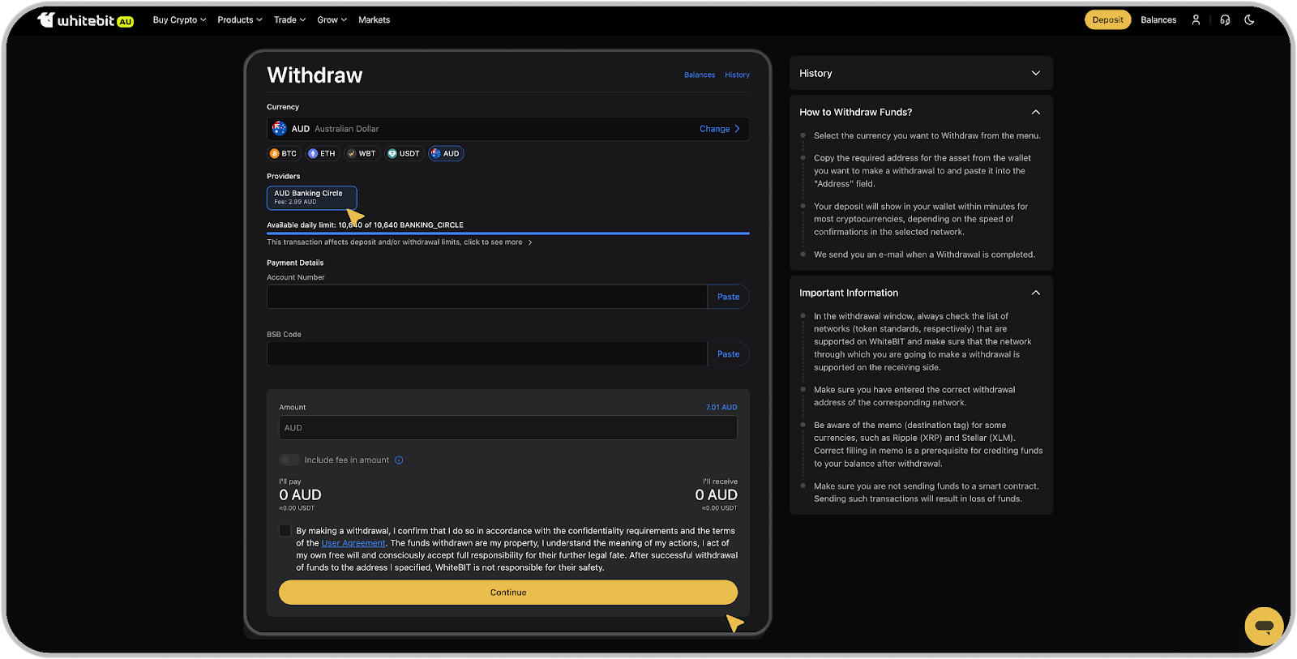Select the USDT currency chip

pos(403,153)
